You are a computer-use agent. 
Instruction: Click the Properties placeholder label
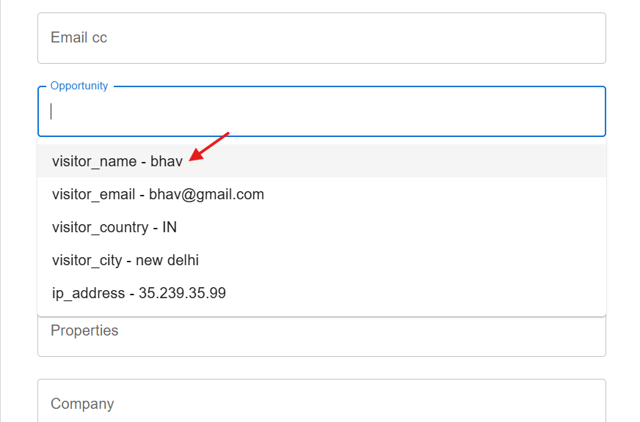84,330
